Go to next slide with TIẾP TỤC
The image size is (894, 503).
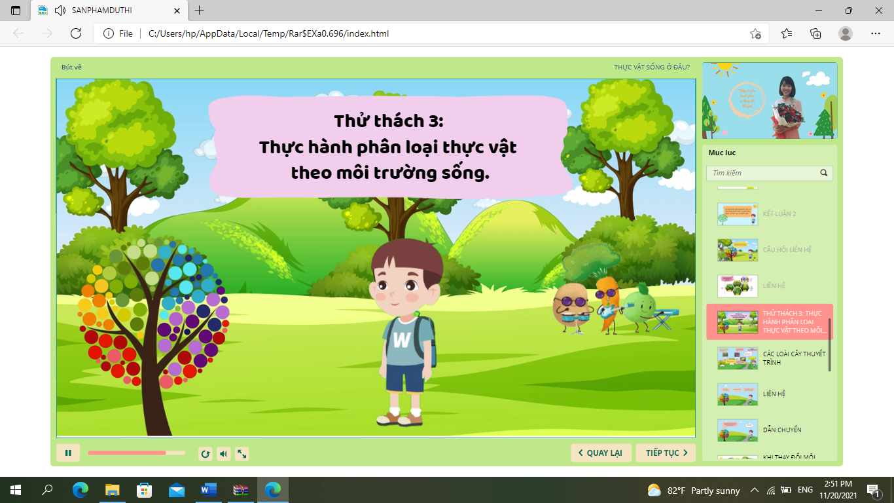[666, 453]
